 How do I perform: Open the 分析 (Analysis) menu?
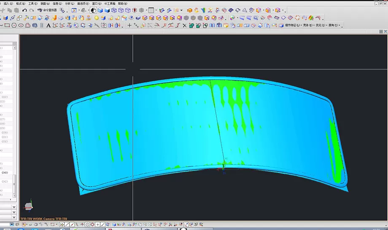pyautogui.click(x=68, y=3)
